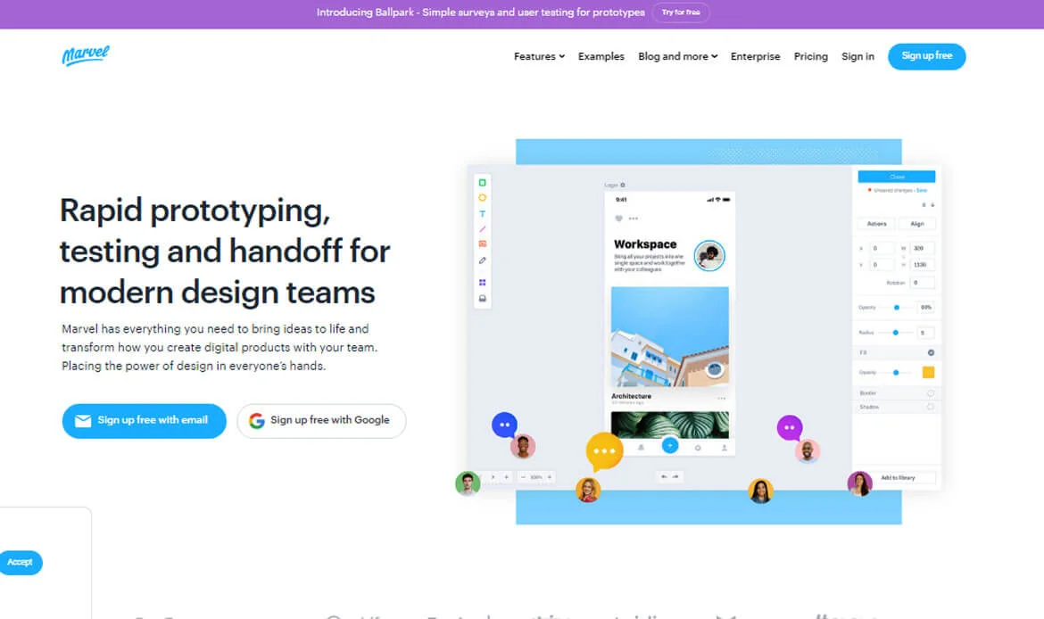
Task: Click the Marvel logo
Action: pyautogui.click(x=86, y=56)
